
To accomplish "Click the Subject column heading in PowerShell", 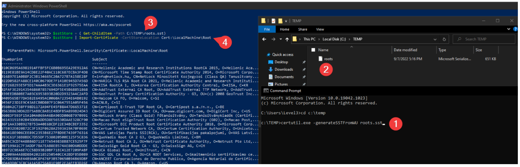I will pyautogui.click(x=99, y=59).
